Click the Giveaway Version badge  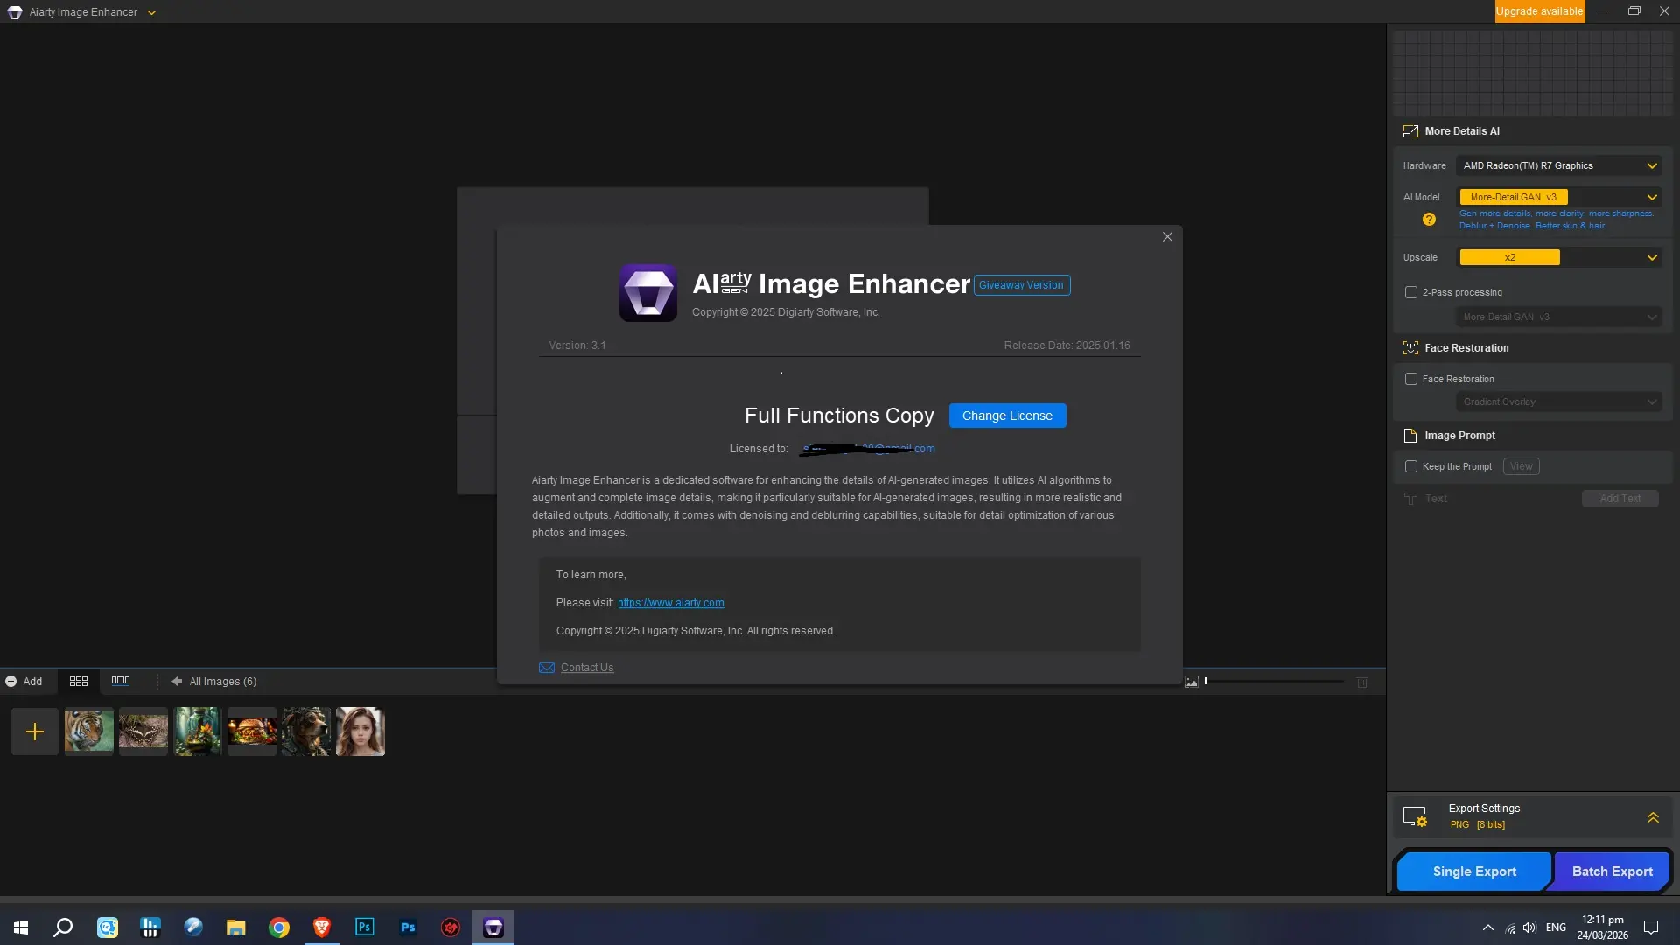pyautogui.click(x=1021, y=285)
